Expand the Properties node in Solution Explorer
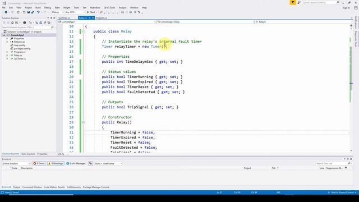The image size is (359, 202). tap(7, 39)
